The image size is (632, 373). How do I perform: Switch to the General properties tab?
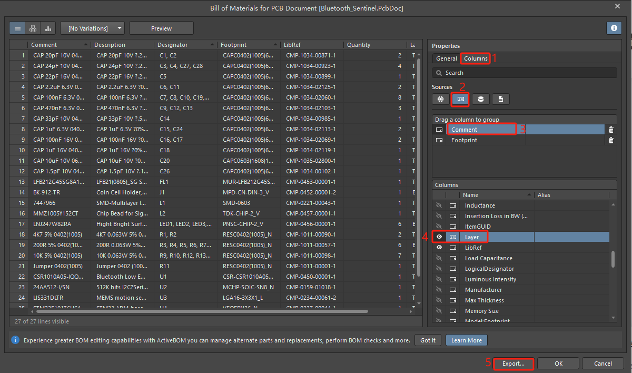click(x=446, y=58)
